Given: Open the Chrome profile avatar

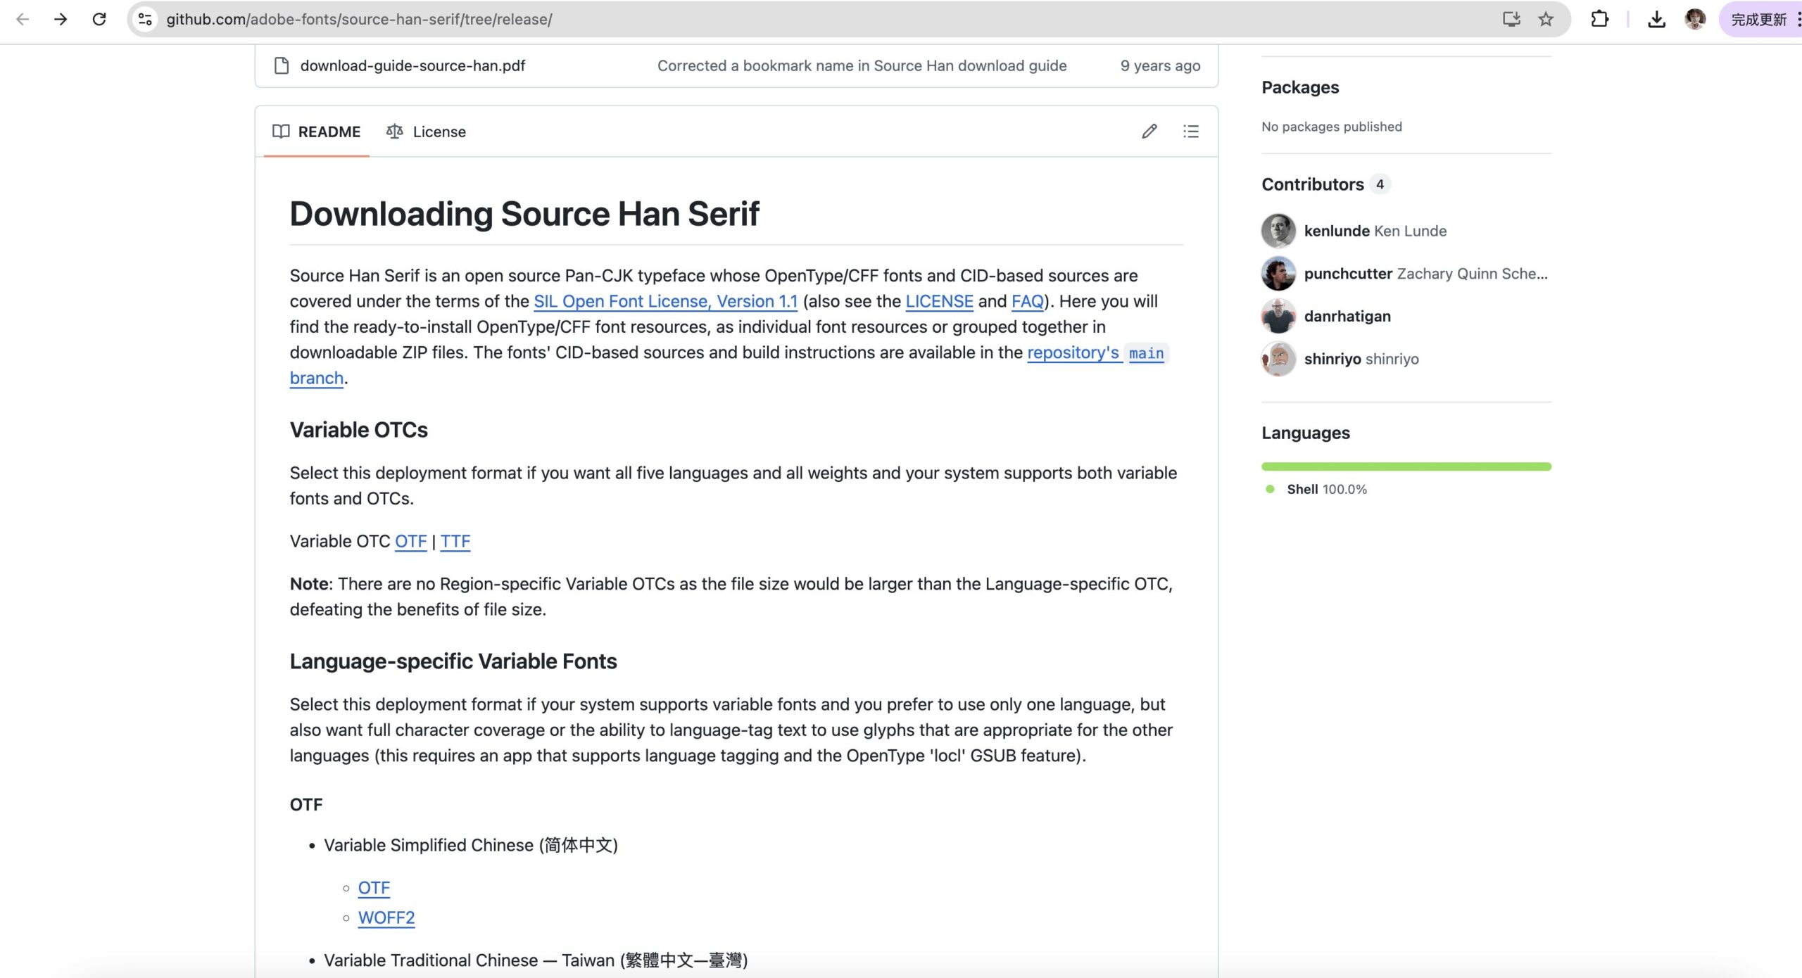Looking at the screenshot, I should 1695,19.
